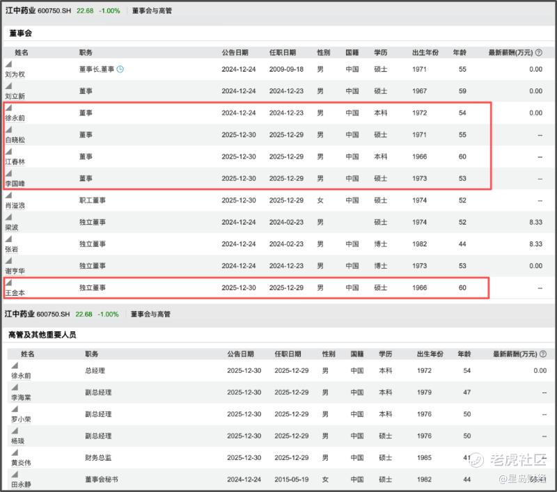The image size is (557, 492).
Task: Open 张岩 profile link
Action: click(x=12, y=249)
